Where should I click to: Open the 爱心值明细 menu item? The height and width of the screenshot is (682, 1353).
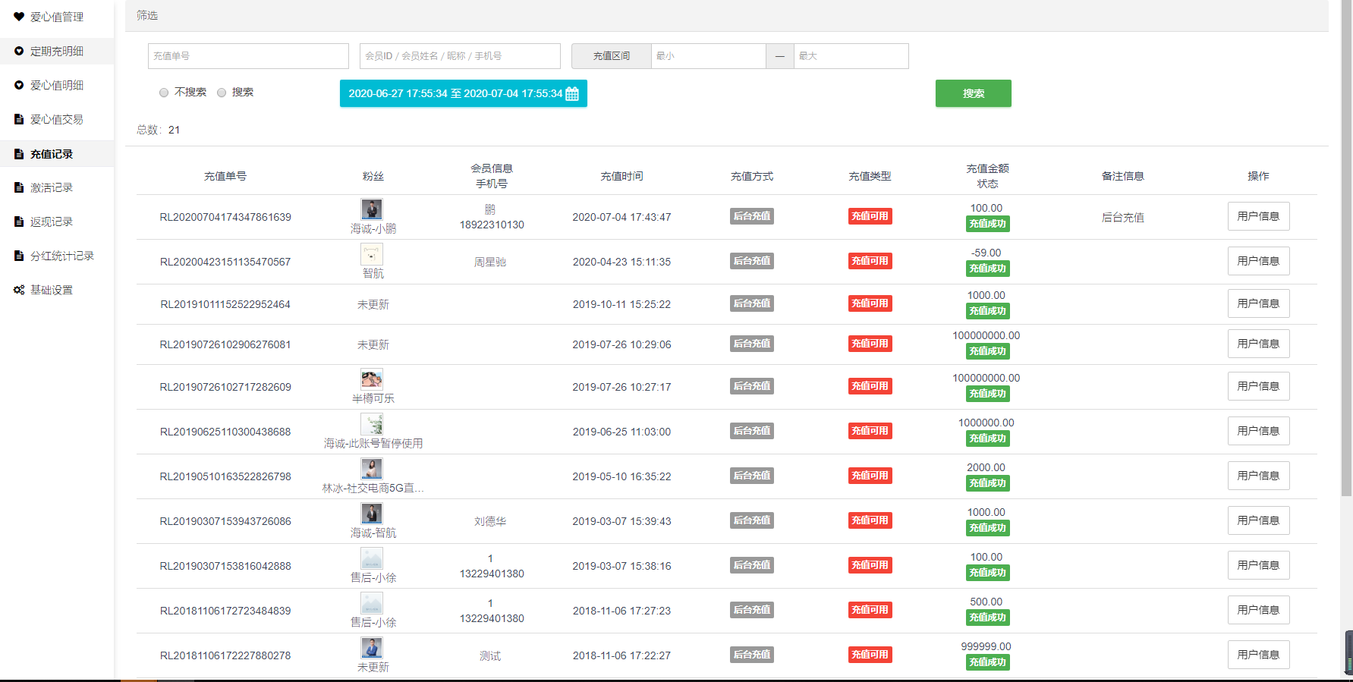(x=57, y=85)
